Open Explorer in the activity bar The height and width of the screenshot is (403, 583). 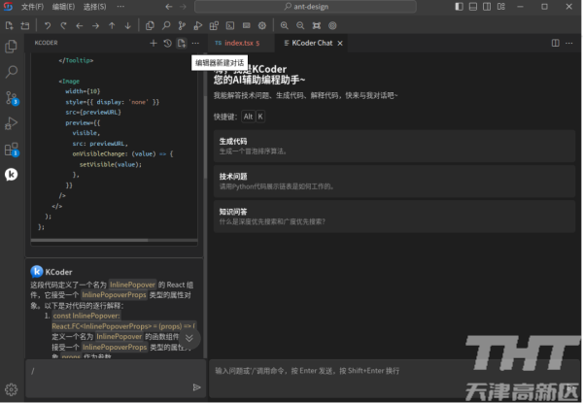11,47
